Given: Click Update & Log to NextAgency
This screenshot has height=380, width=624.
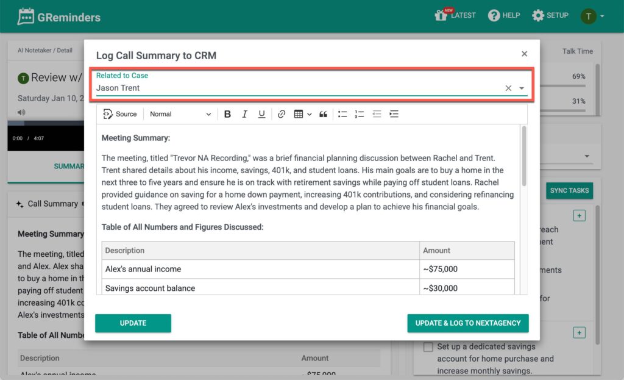Looking at the screenshot, I should [468, 323].
